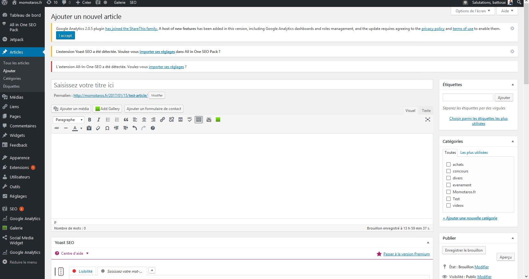This screenshot has height=279, width=529.
Task: Collapse the Étiquettes panel
Action: 513,85
